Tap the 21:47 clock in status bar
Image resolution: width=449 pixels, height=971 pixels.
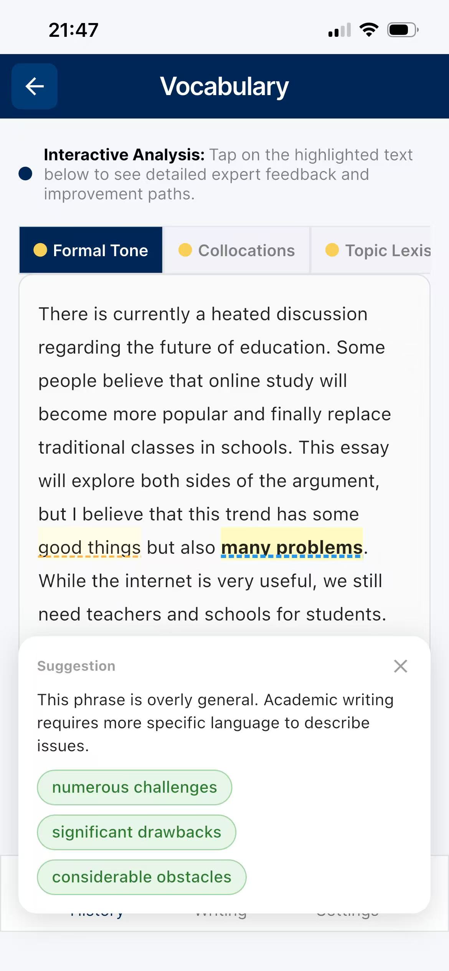tap(73, 30)
